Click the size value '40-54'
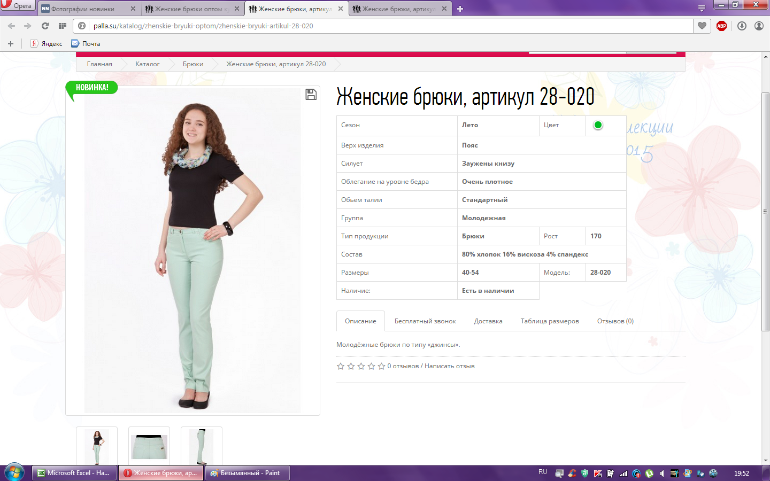Viewport: 770px width, 481px height. pos(471,273)
